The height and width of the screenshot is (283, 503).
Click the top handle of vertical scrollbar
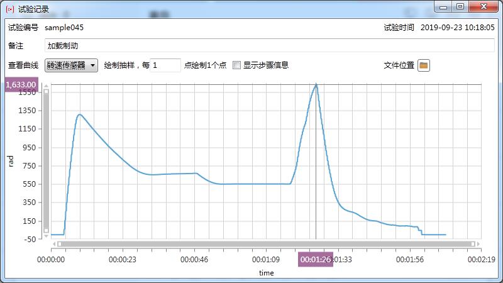[x=46, y=92]
